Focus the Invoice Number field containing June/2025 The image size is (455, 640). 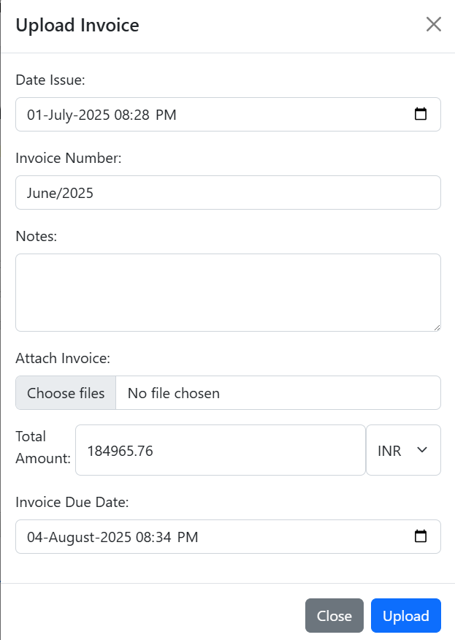pyautogui.click(x=228, y=193)
